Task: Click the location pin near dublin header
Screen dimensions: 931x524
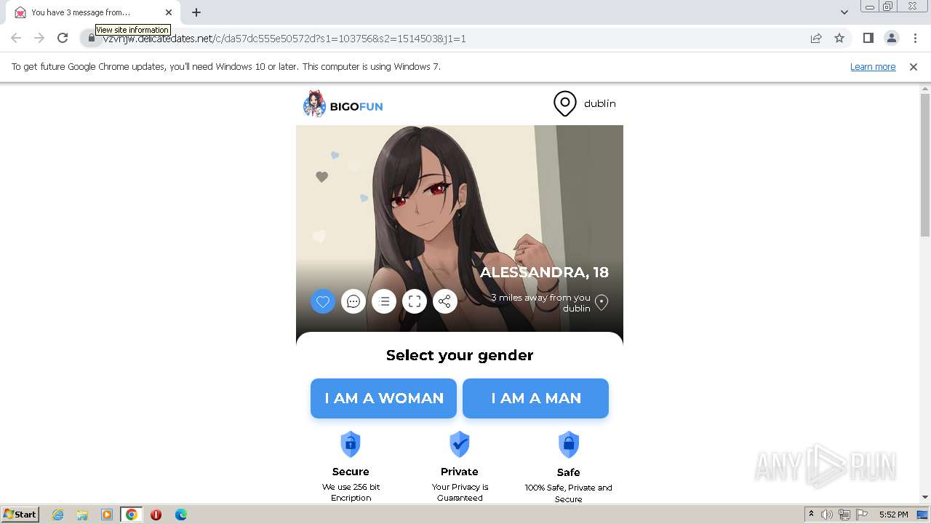Action: (x=565, y=104)
